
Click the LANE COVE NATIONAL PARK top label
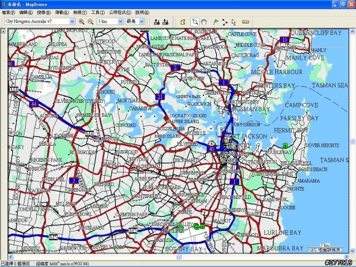coord(180,38)
